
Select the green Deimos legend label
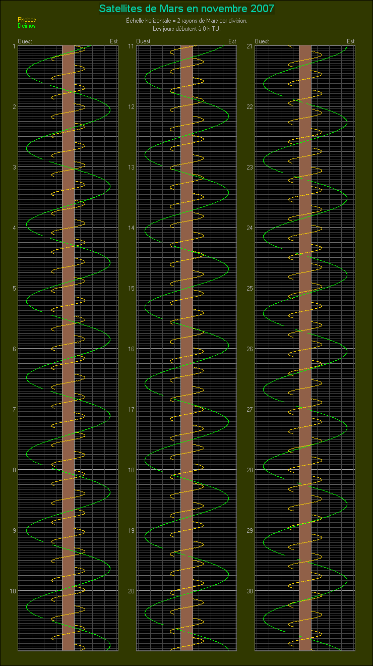click(x=27, y=26)
